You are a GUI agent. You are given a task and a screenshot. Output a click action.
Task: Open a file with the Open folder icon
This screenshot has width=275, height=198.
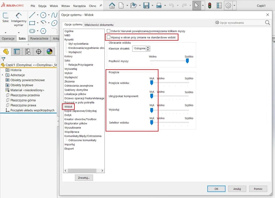[134, 6]
